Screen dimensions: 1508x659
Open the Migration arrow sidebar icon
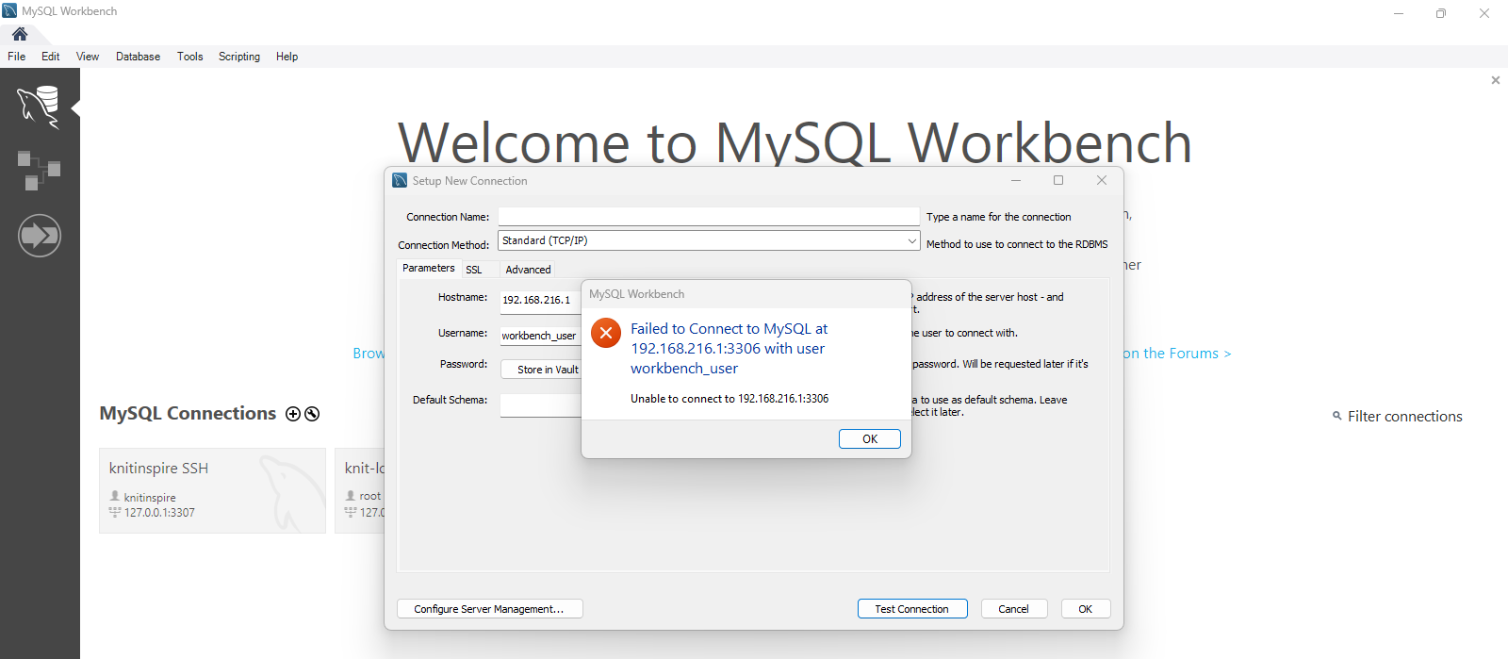click(x=40, y=235)
